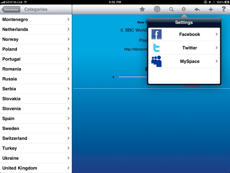Select Switzerland in the categories list
This screenshot has width=230, height=173.
tap(36, 138)
